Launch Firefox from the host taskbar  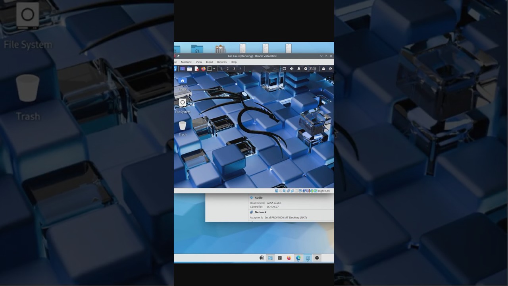[x=289, y=258]
